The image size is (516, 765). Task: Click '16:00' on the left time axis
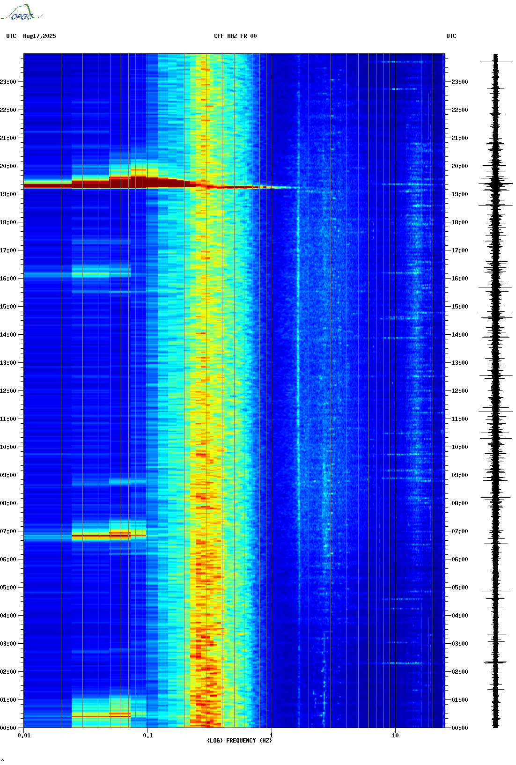8,279
